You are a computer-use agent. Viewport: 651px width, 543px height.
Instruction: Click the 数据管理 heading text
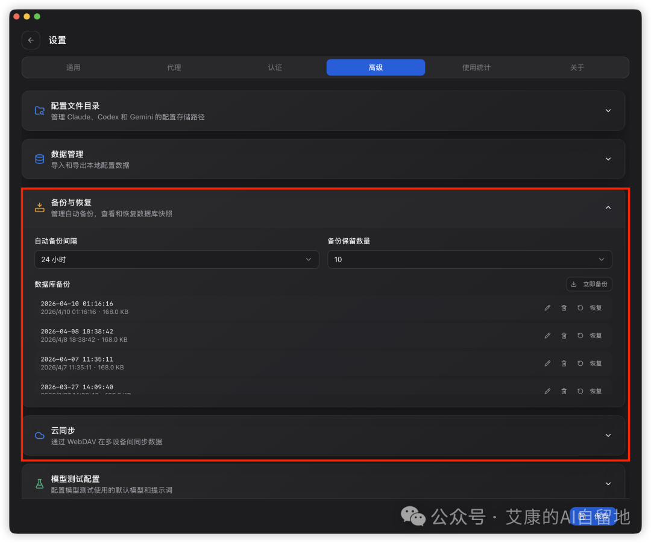(x=68, y=154)
